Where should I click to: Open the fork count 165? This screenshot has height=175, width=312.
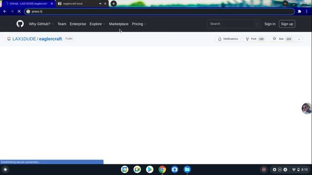[261, 39]
